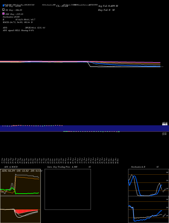The height and width of the screenshot is (223, 169).
Task: Select the '50 Day = 106.59' label
Action: coord(14,10)
